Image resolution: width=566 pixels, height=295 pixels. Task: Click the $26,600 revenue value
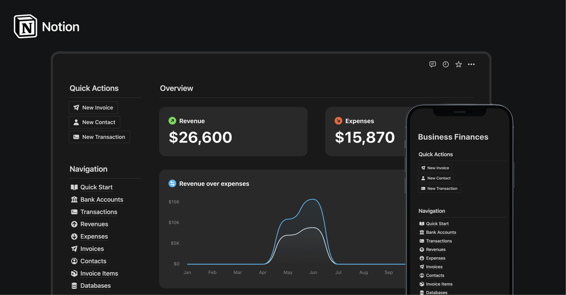(x=200, y=137)
